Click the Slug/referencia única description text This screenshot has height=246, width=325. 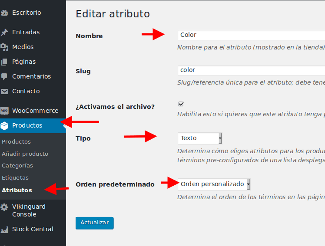pos(251,82)
